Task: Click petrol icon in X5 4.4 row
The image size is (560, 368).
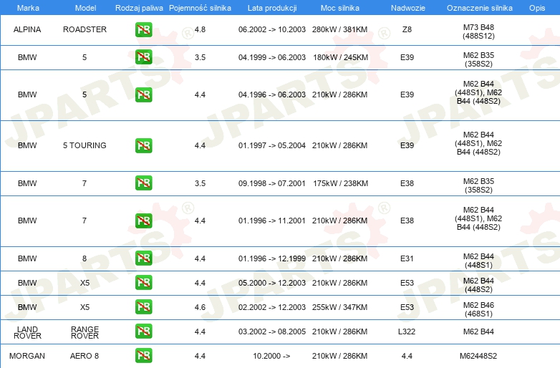Action: tap(143, 283)
